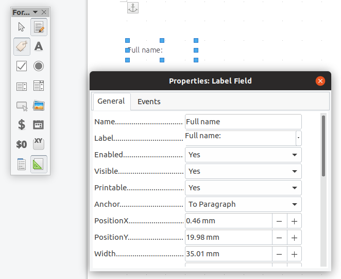Image resolution: width=341 pixels, height=279 pixels.
Task: Select the Label Field tag tool
Action: click(x=22, y=46)
